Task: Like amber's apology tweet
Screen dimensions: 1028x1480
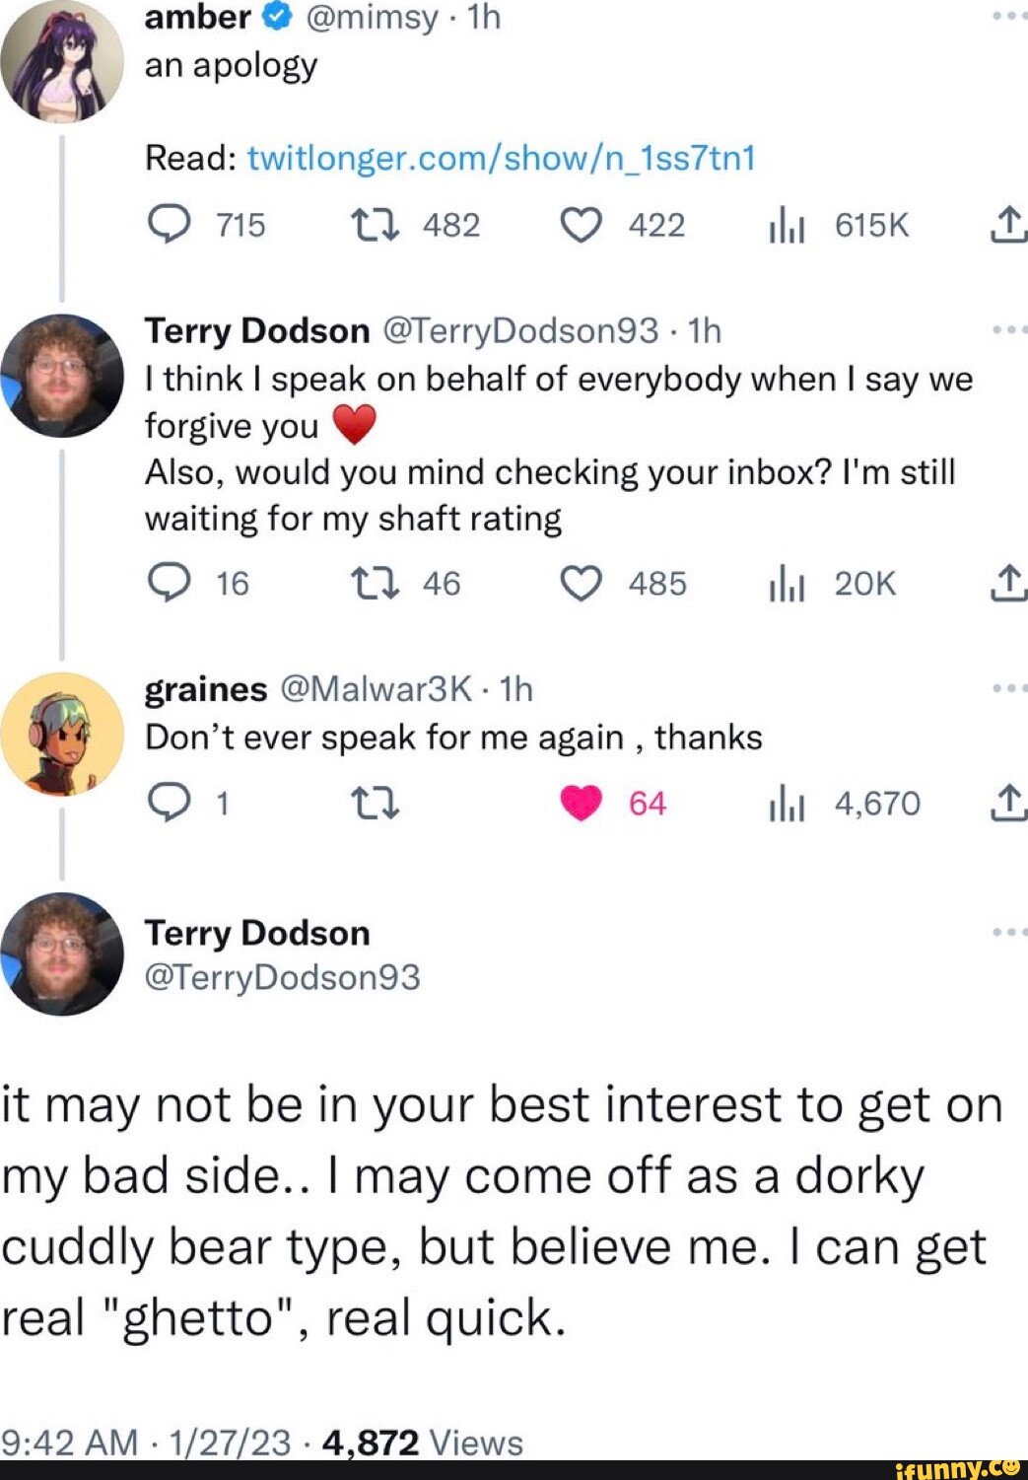Action: pos(583,225)
